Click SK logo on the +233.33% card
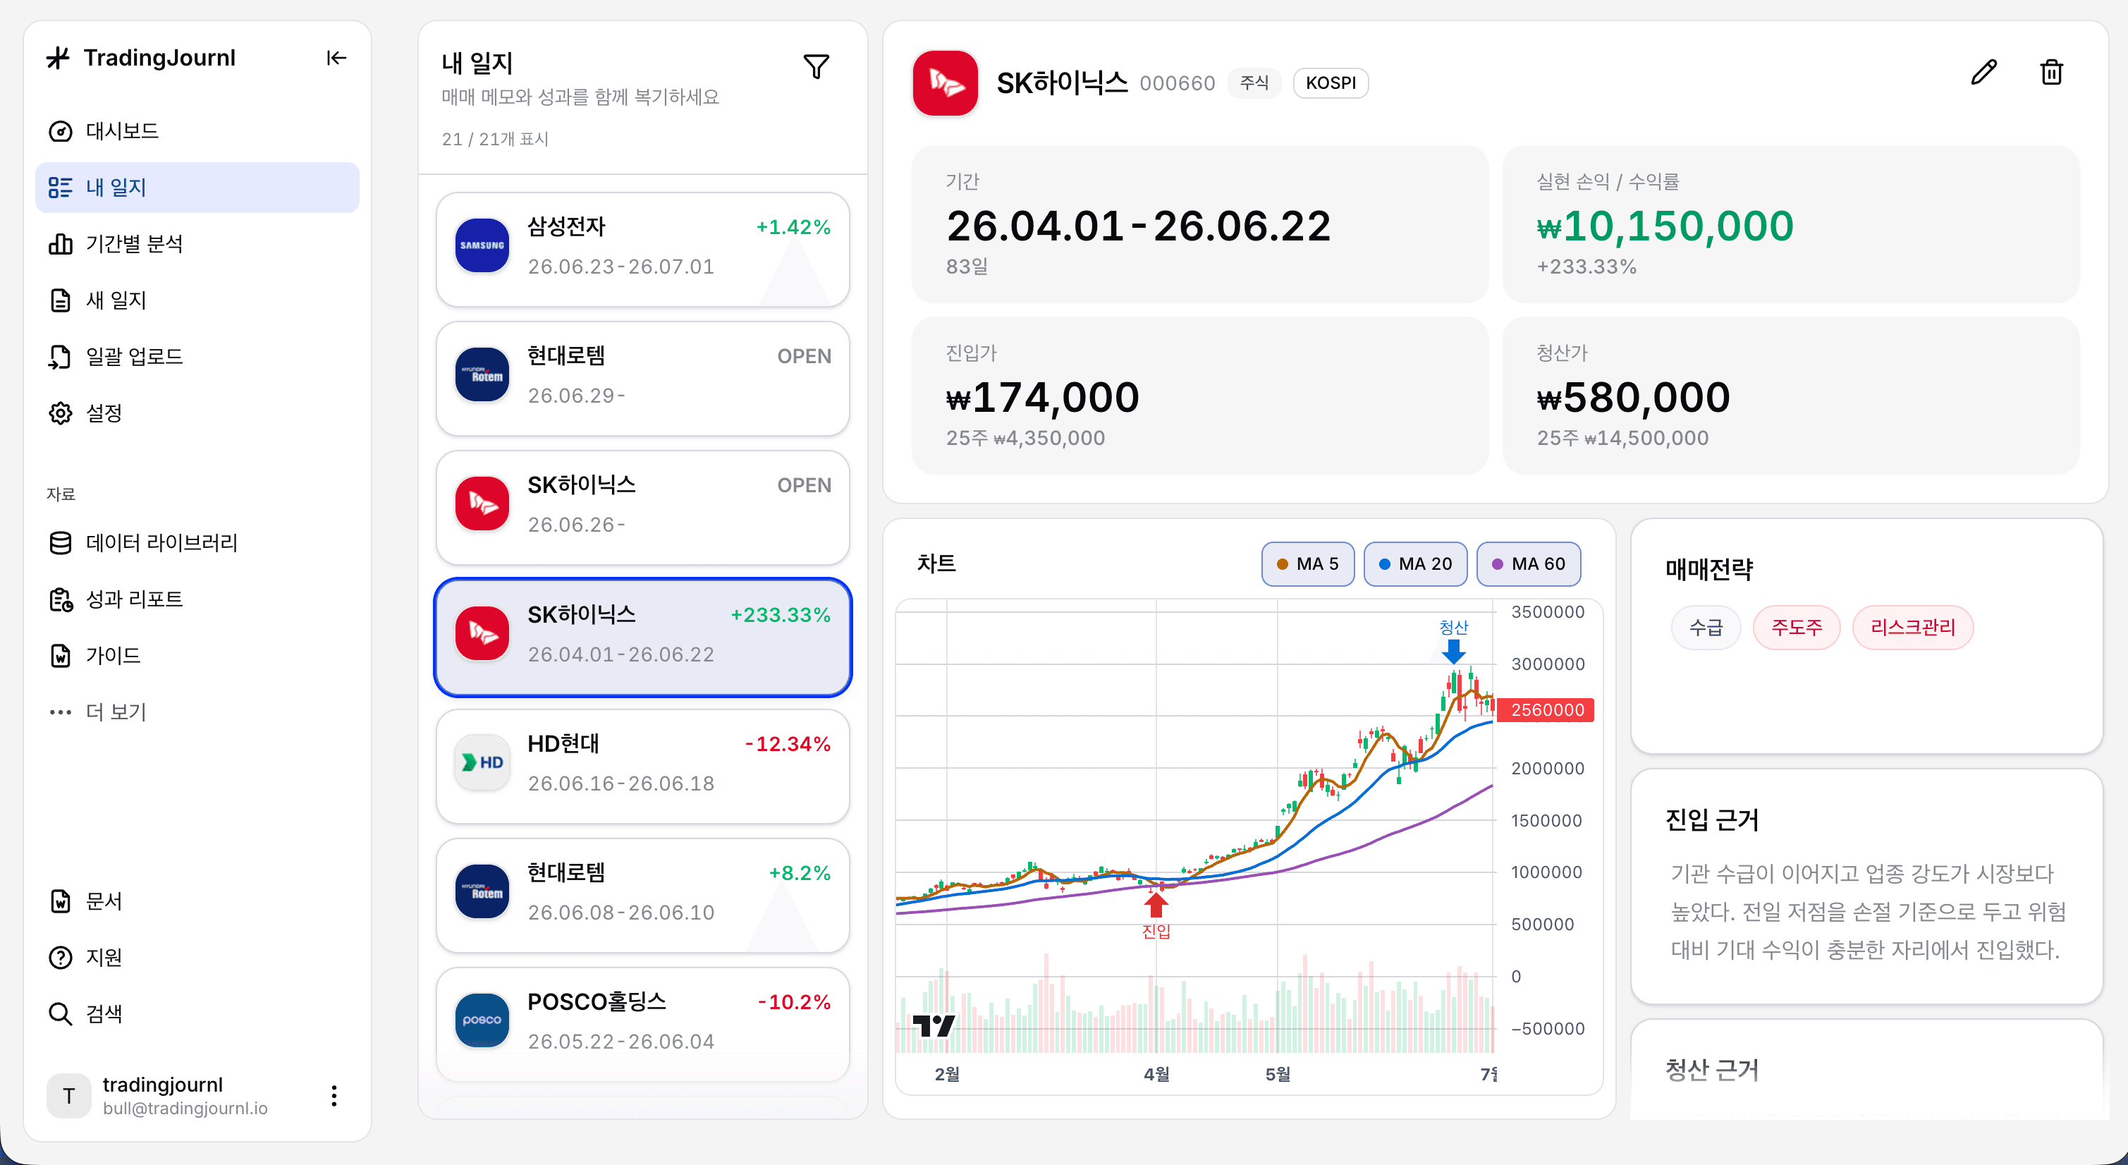2128x1165 pixels. click(482, 633)
